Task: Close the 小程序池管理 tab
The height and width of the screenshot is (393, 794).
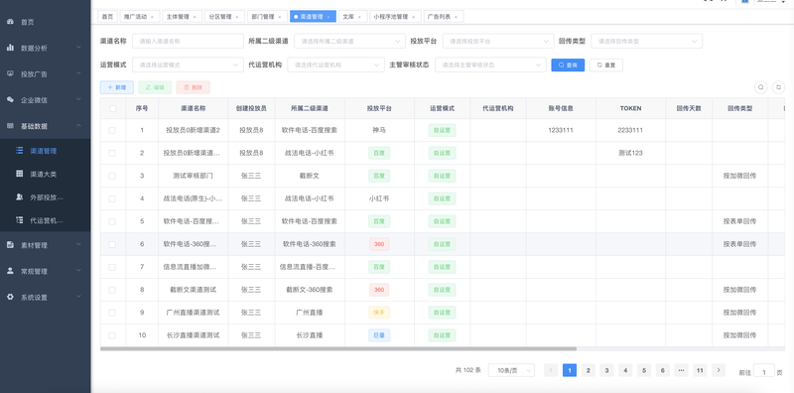Action: tap(413, 17)
